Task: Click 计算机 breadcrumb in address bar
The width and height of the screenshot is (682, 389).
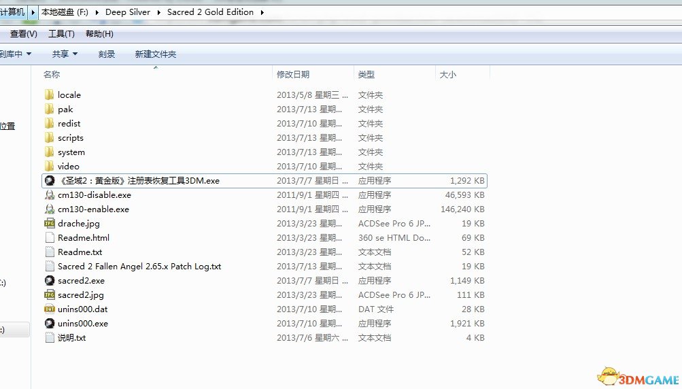Action: tap(12, 12)
